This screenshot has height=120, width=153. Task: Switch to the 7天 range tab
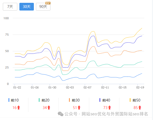coord(10,7)
